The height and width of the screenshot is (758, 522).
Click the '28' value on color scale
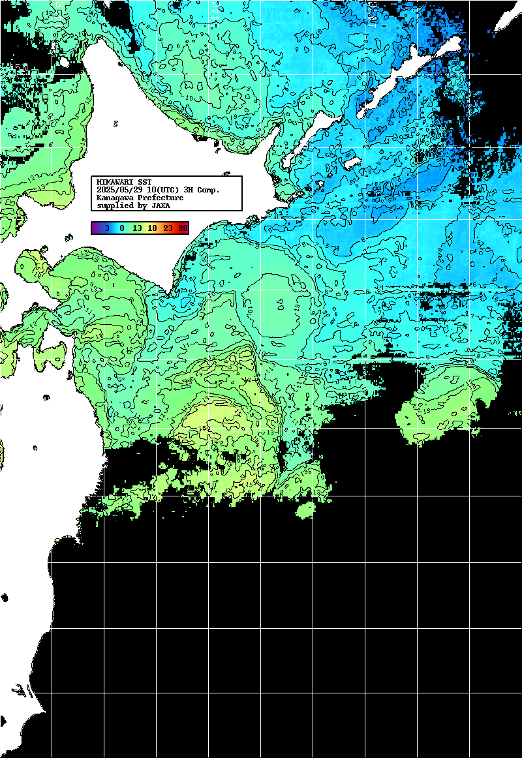(183, 228)
